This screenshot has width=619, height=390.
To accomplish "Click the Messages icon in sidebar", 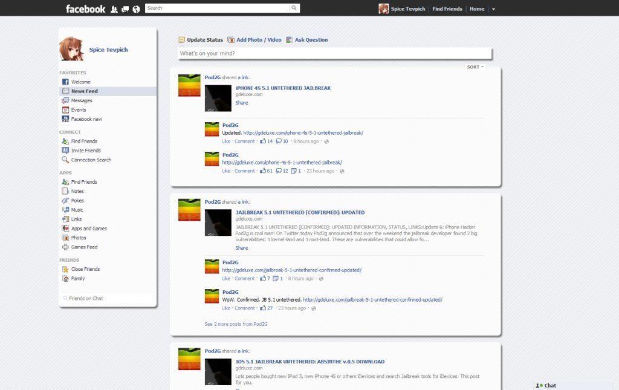I will coord(65,100).
